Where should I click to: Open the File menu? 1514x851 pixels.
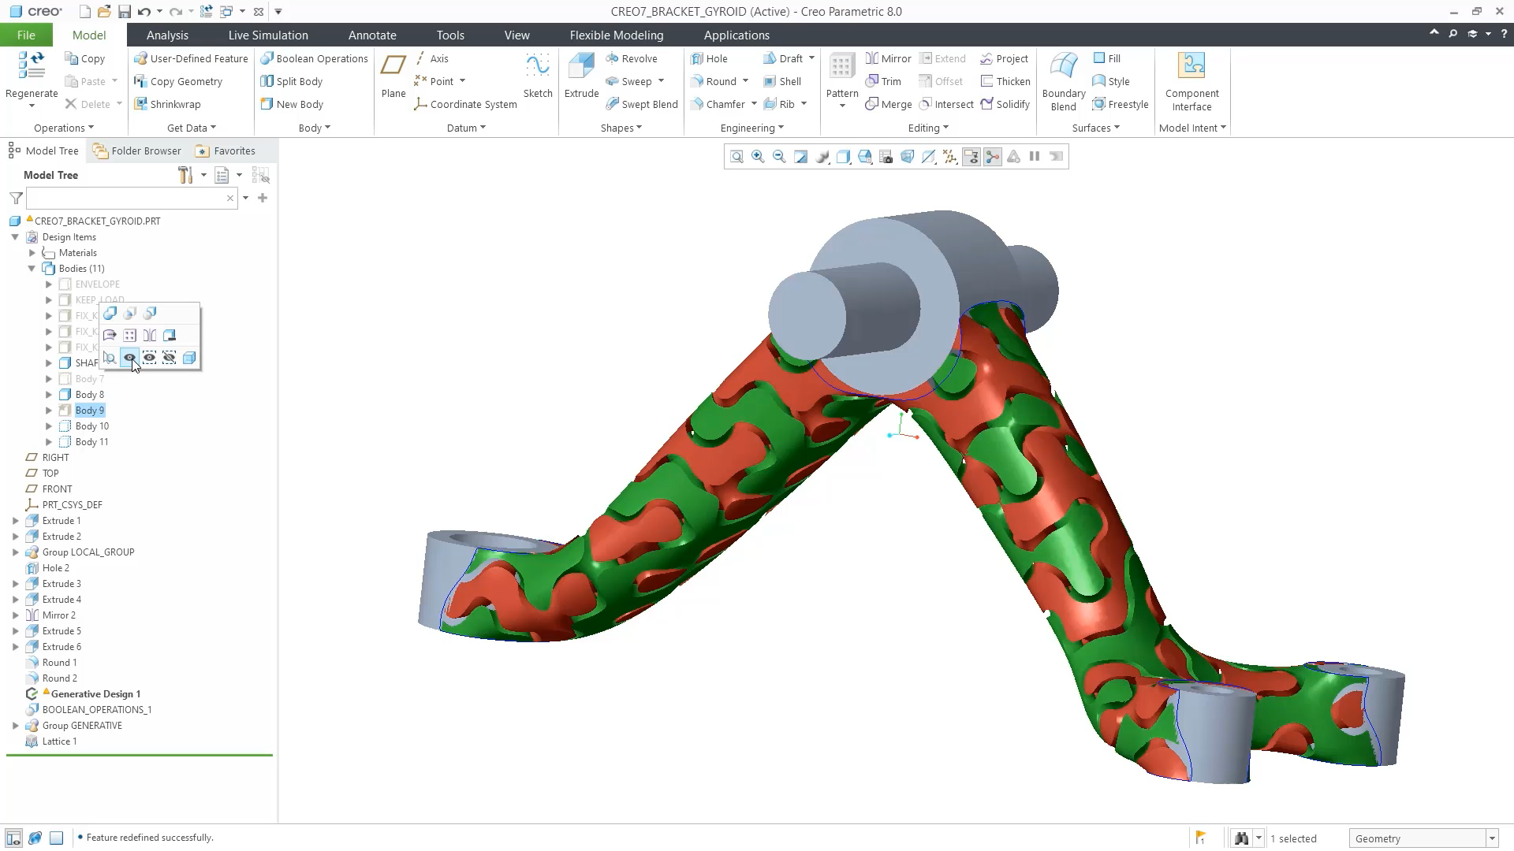(26, 35)
